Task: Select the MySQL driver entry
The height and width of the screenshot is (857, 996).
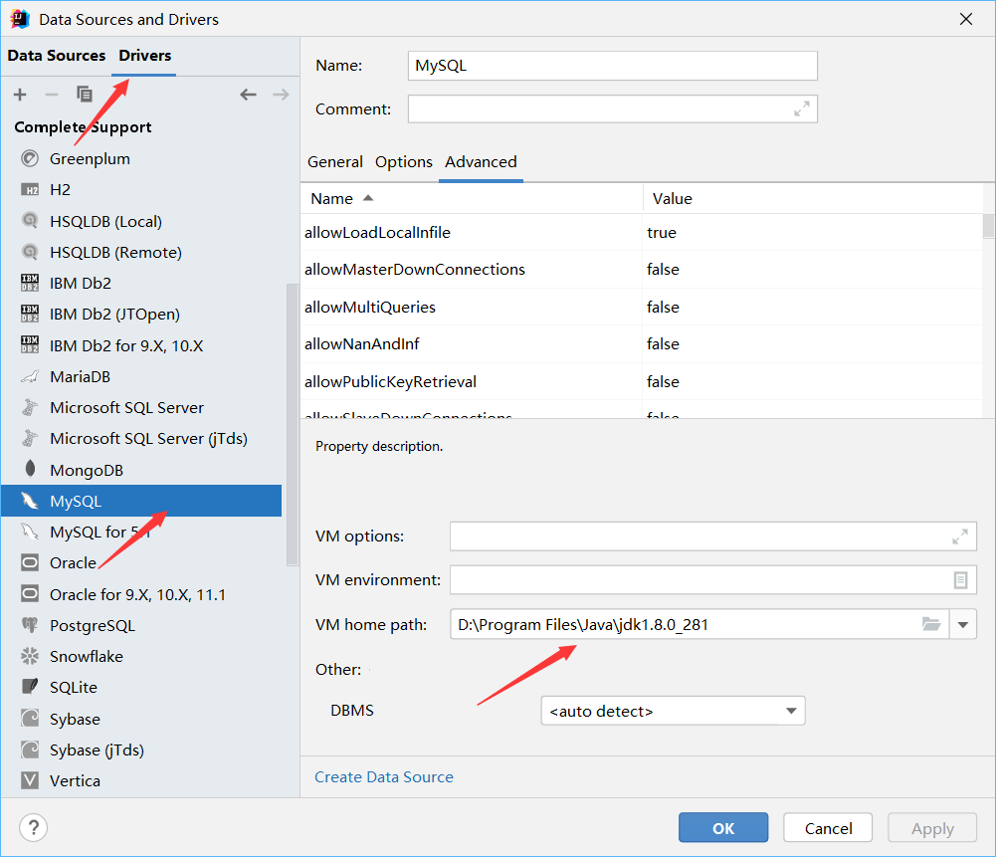Action: click(x=141, y=502)
